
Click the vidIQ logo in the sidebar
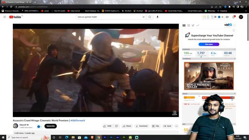pyautogui.click(x=228, y=25)
